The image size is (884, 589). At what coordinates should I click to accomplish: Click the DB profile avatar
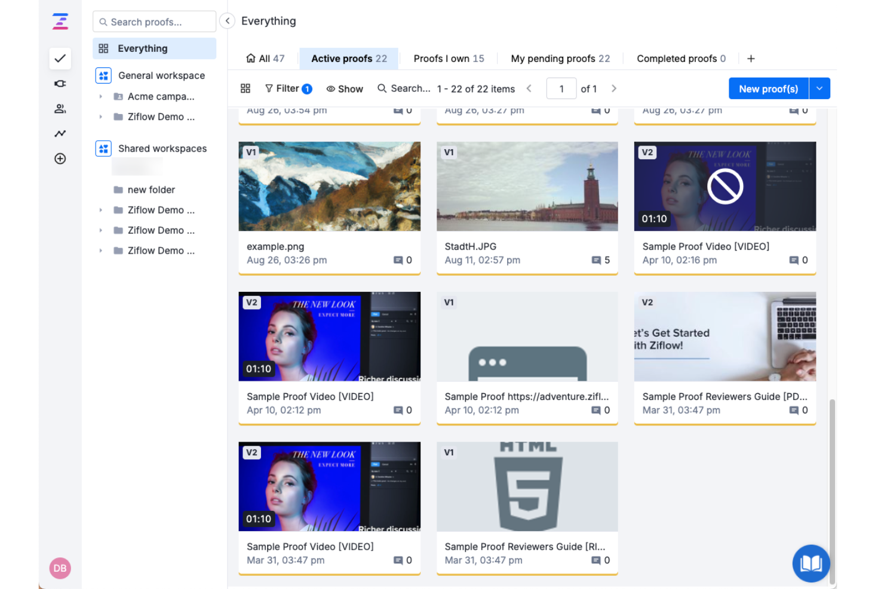(x=60, y=568)
